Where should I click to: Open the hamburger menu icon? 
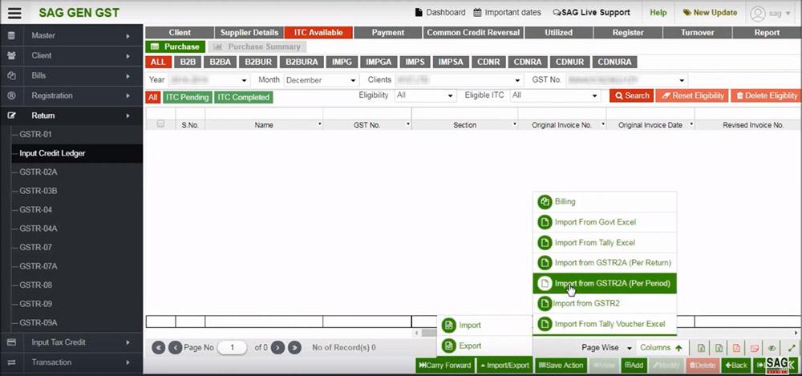14,13
